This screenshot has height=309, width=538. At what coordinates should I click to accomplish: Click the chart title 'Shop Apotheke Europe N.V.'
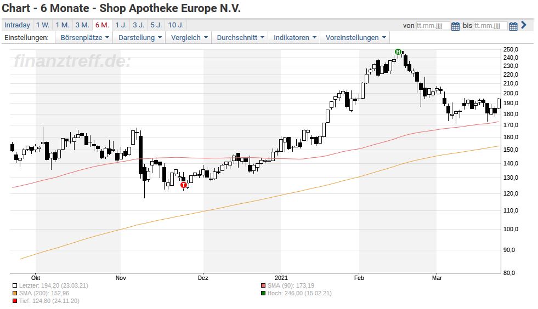(x=170, y=8)
